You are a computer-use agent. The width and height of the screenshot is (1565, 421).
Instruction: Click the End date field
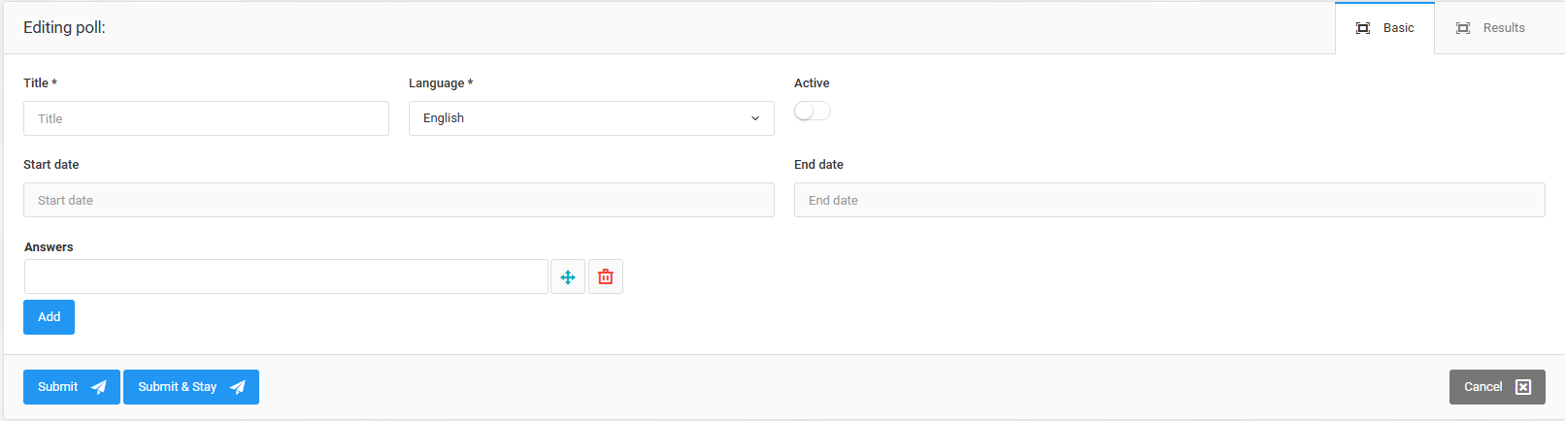(x=1169, y=200)
